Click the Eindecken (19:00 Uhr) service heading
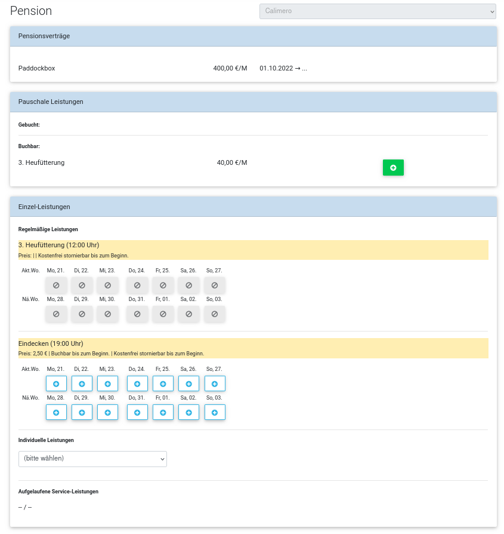Screen dimensions: 504x534 click(51, 343)
